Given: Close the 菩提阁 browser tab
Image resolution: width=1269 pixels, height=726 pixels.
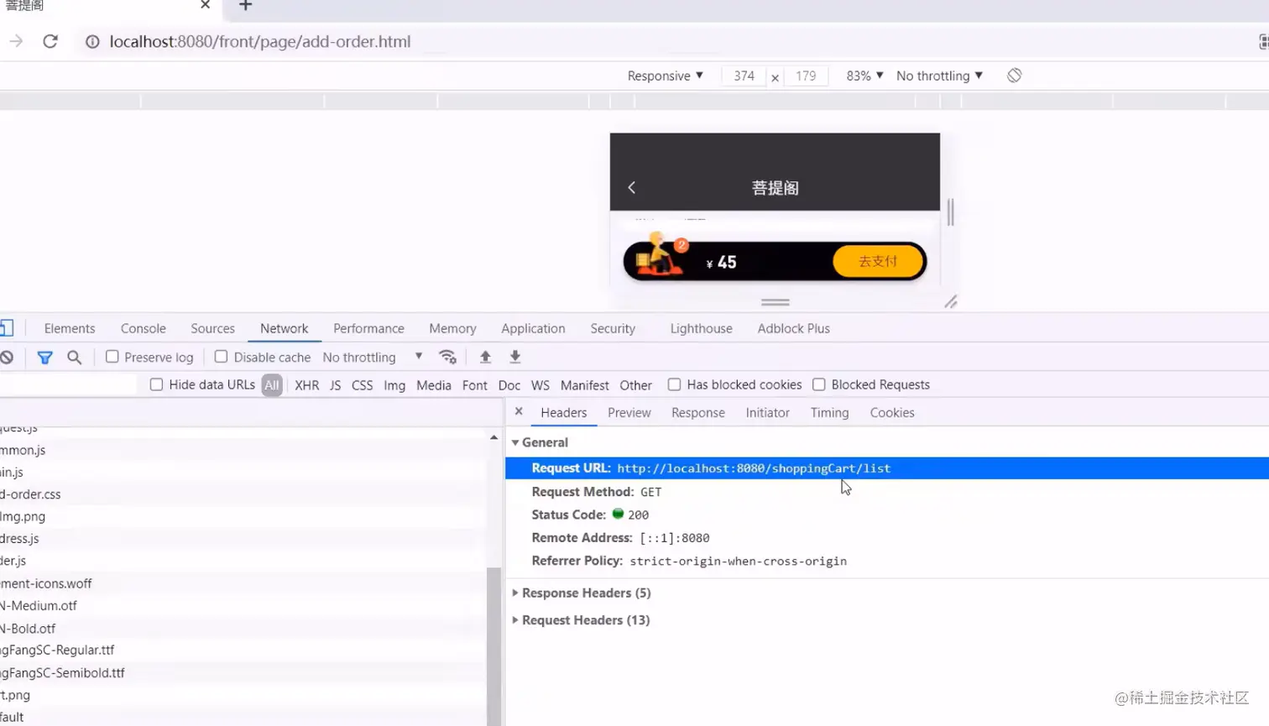Looking at the screenshot, I should coord(205,5).
